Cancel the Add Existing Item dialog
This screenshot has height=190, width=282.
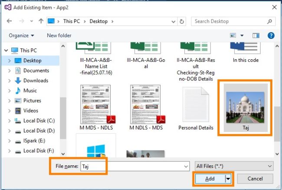255,179
